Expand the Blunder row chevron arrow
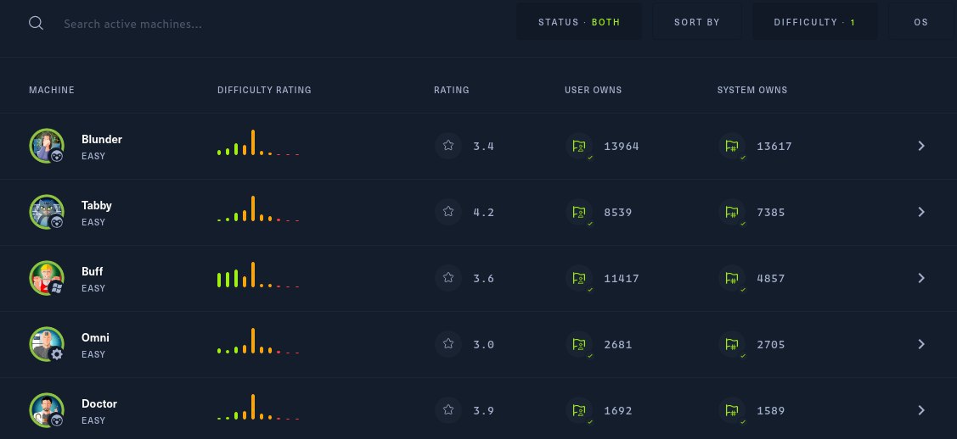957x439 pixels. pyautogui.click(x=921, y=146)
